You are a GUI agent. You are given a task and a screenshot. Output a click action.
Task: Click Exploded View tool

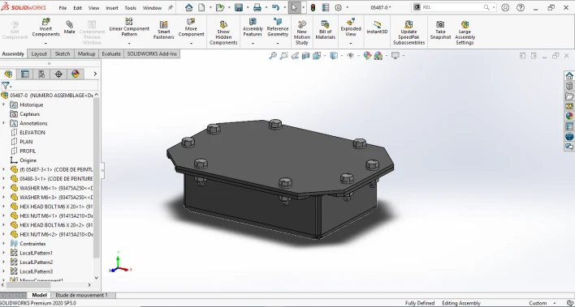(x=351, y=28)
